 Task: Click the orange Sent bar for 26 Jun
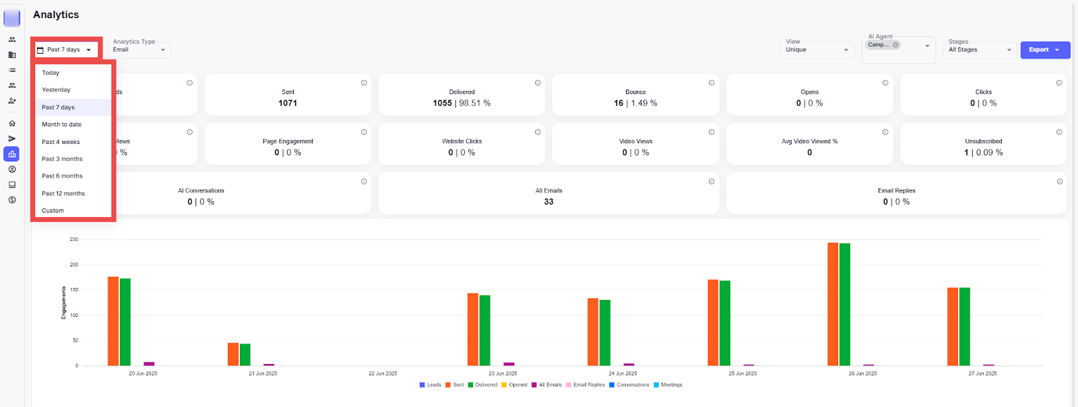(833, 304)
